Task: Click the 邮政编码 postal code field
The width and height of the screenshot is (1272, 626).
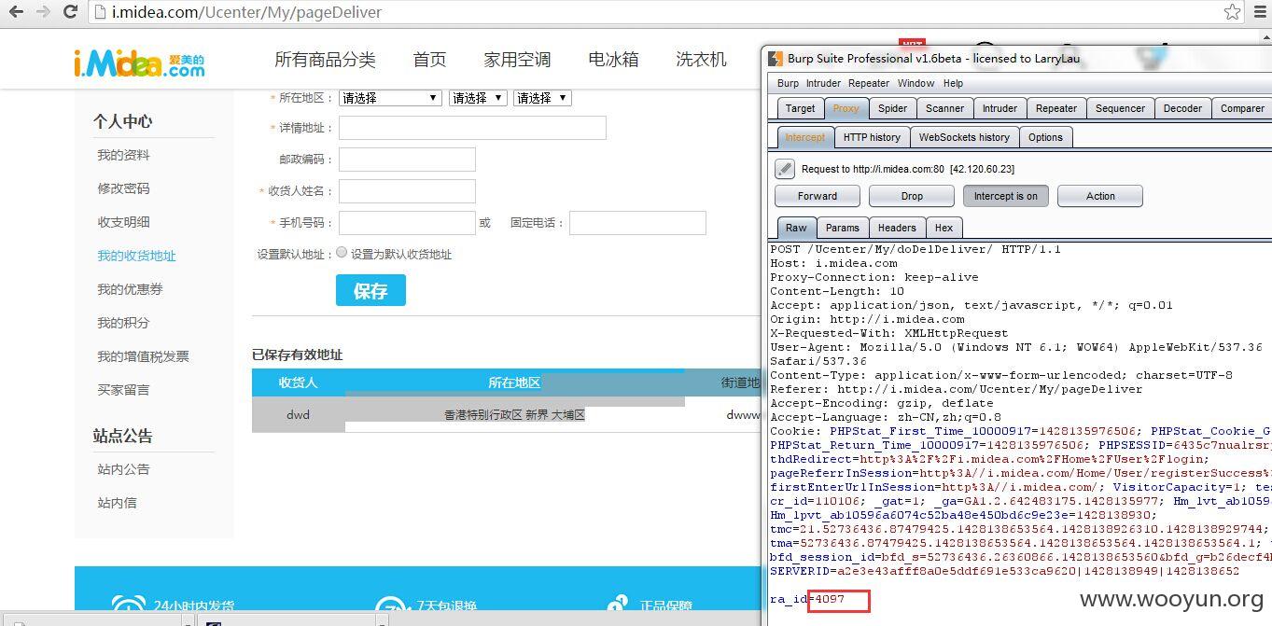Action: coord(407,160)
